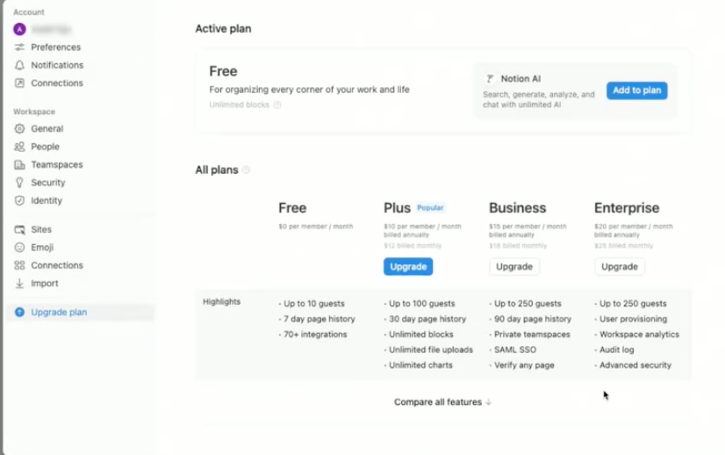725x455 pixels.
Task: Click the Teamspaces building icon
Action: tap(19, 165)
